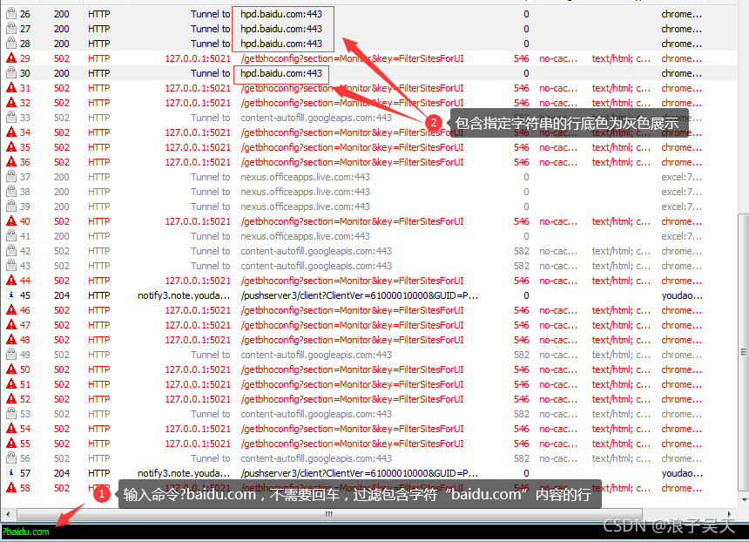Click the lock icon of session 43
The width and height of the screenshot is (749, 542).
pyautogui.click(x=11, y=265)
